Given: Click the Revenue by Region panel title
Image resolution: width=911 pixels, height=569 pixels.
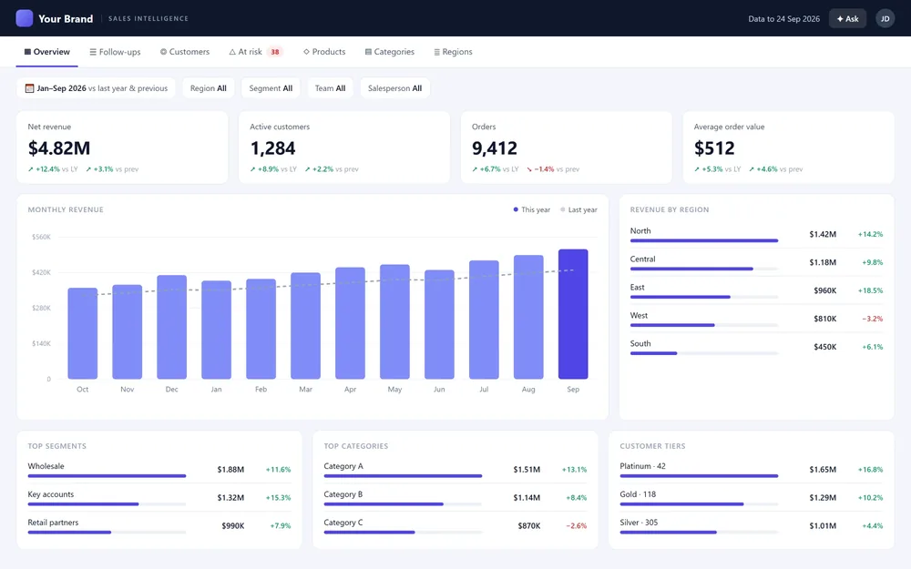Looking at the screenshot, I should click(670, 209).
